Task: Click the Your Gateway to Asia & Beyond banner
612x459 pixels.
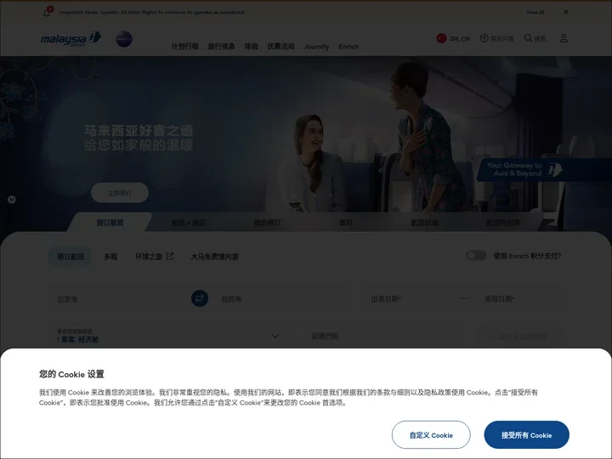Action: tap(544, 170)
